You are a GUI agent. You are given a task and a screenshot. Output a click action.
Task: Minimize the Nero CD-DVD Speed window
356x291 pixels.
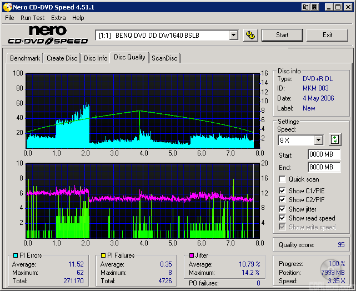point(329,7)
